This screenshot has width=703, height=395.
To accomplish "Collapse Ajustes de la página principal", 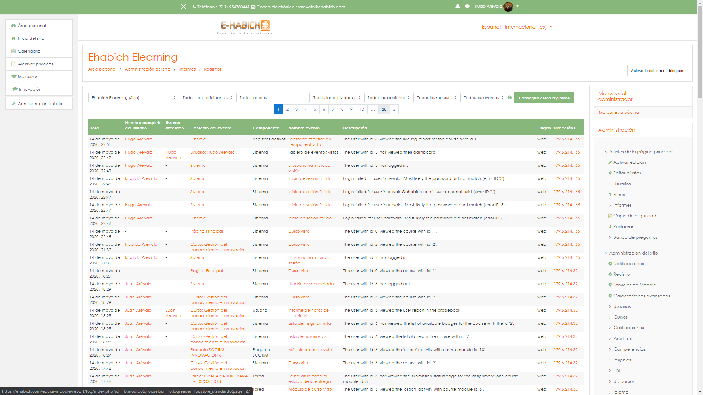I will click(x=606, y=152).
